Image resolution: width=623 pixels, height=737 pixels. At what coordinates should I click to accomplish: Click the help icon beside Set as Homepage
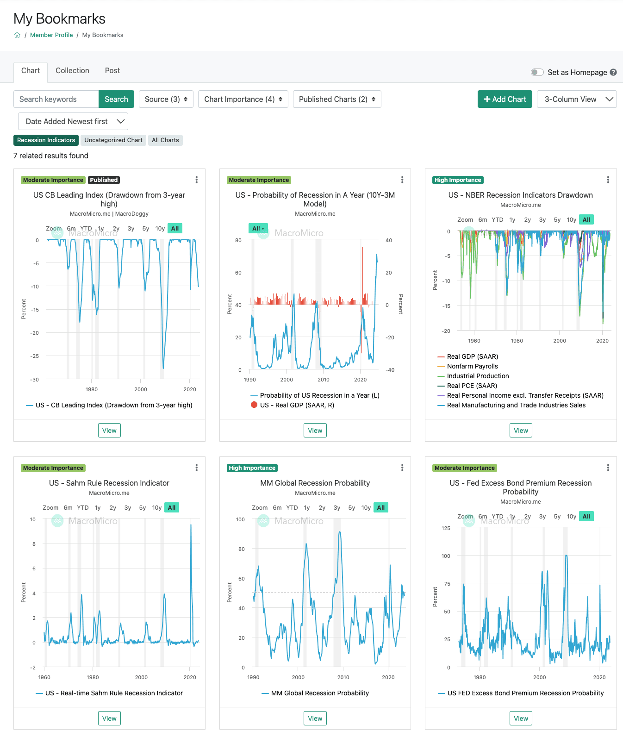click(613, 72)
